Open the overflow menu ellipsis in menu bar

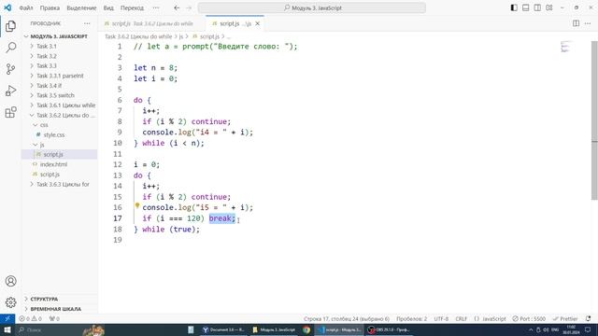(x=156, y=7)
